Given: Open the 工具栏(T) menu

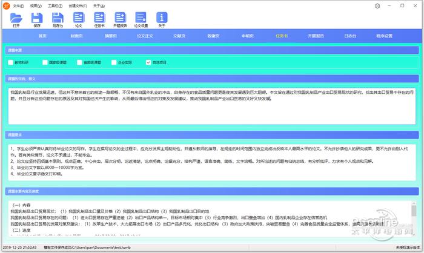Looking at the screenshot, I should [55, 6].
